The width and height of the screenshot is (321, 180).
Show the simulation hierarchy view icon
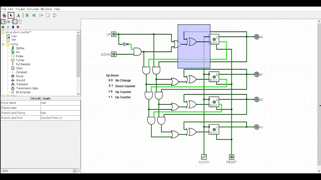coord(8,22)
